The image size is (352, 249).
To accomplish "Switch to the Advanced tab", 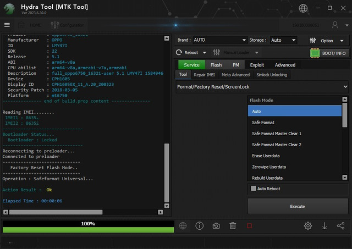I will (285, 65).
